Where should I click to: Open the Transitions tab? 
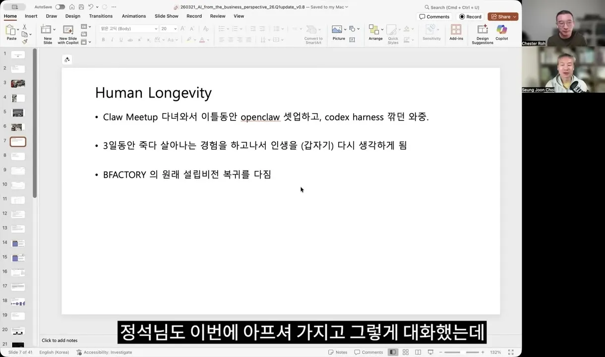point(101,16)
